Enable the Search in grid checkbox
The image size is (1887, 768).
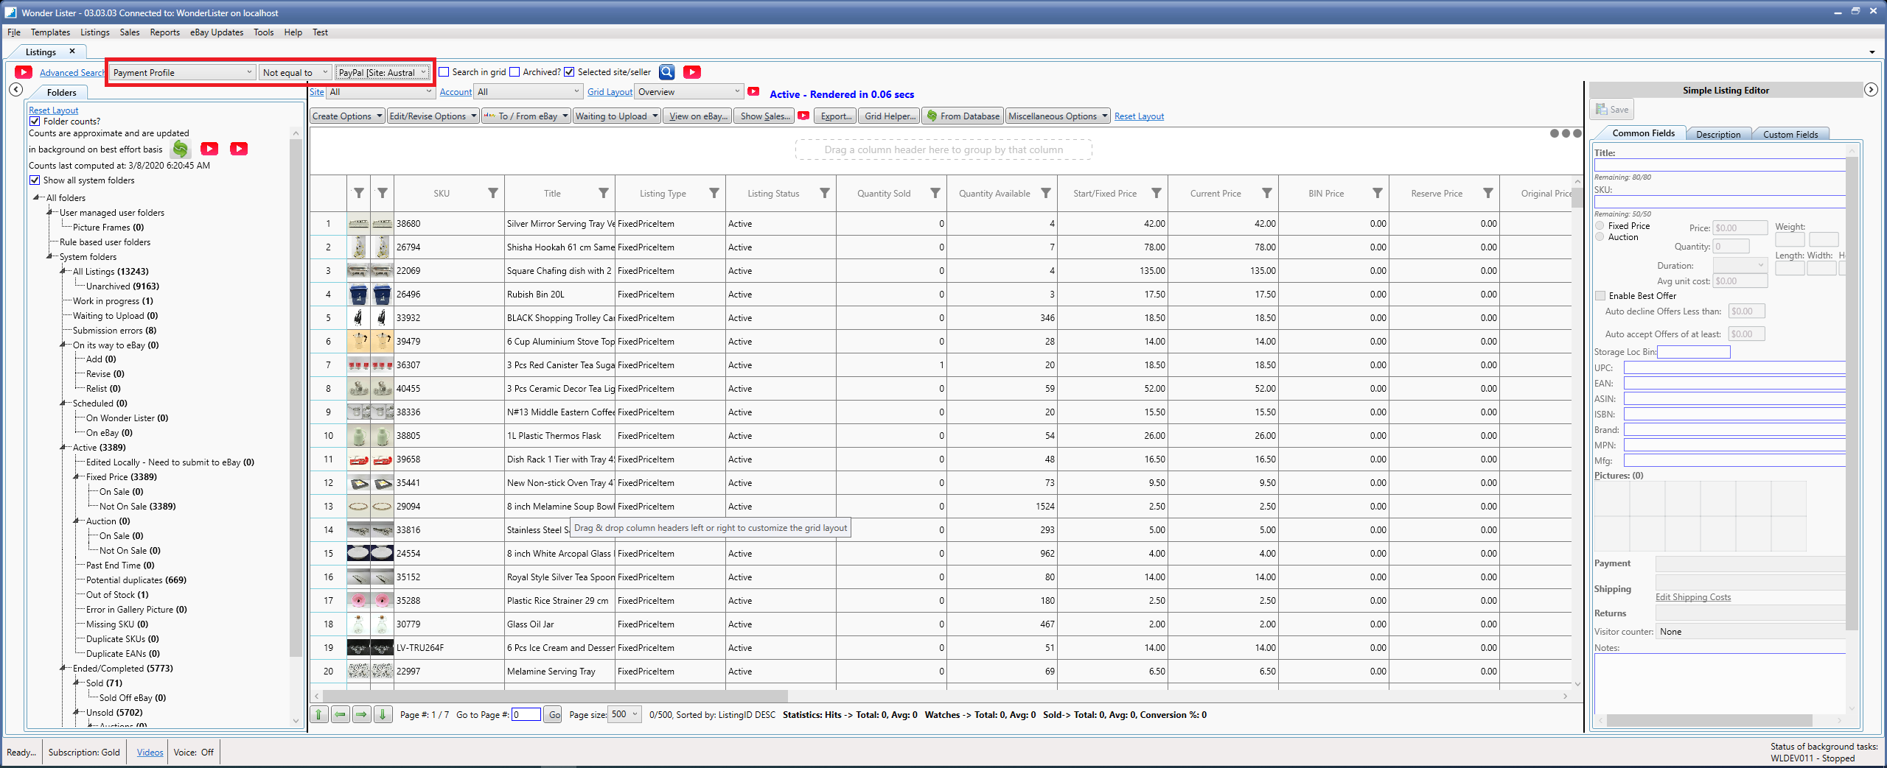click(444, 72)
